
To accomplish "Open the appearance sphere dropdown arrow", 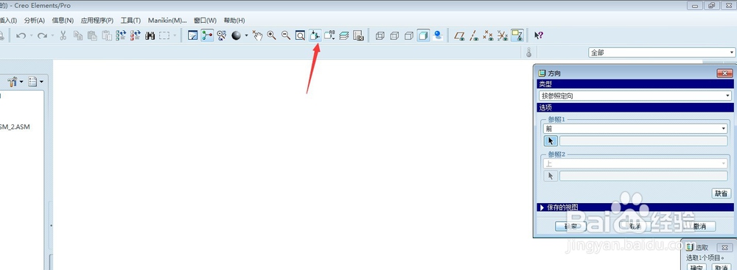I will 246,36.
